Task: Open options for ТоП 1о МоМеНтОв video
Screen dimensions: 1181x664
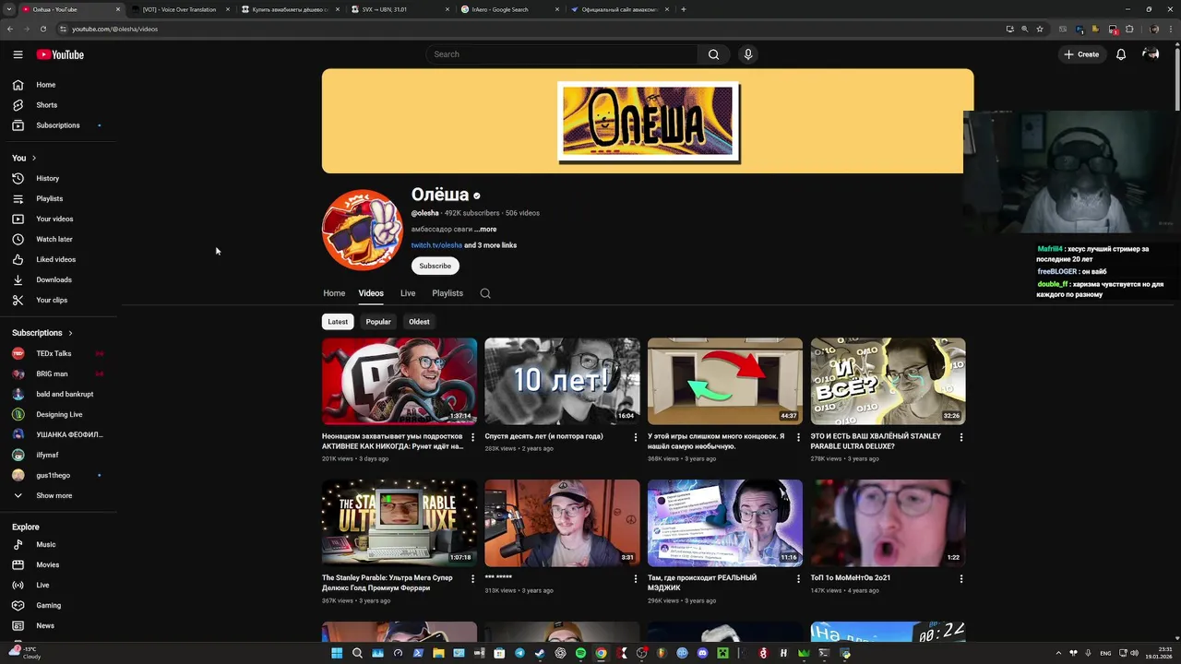Action: point(960,578)
